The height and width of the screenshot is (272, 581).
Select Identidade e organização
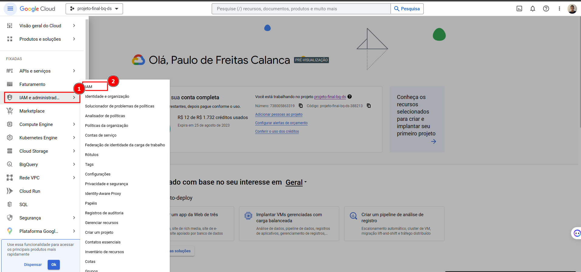[107, 96]
